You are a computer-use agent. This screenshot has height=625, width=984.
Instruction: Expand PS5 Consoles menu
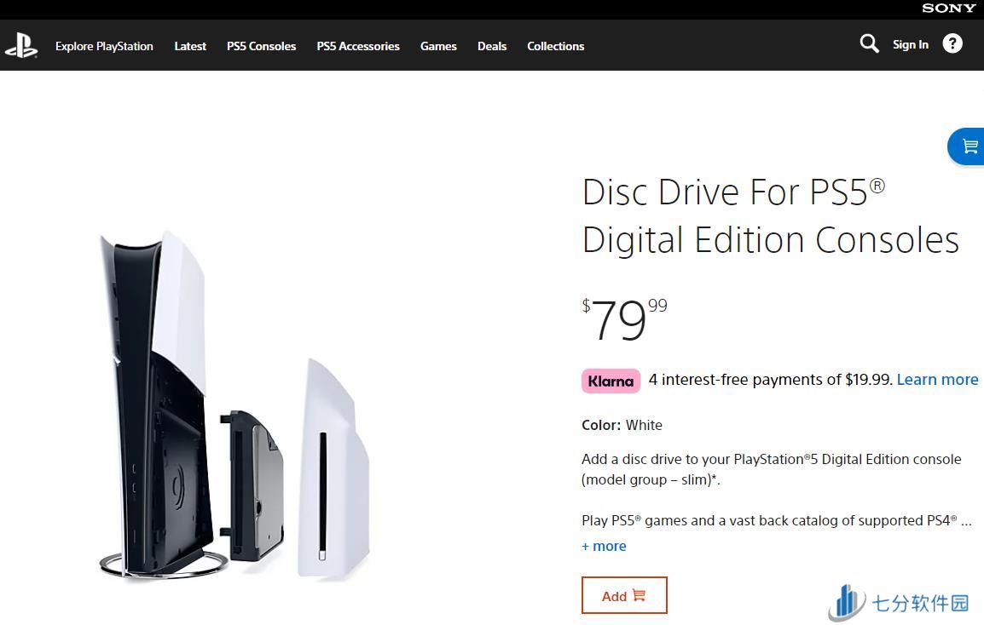click(x=261, y=46)
